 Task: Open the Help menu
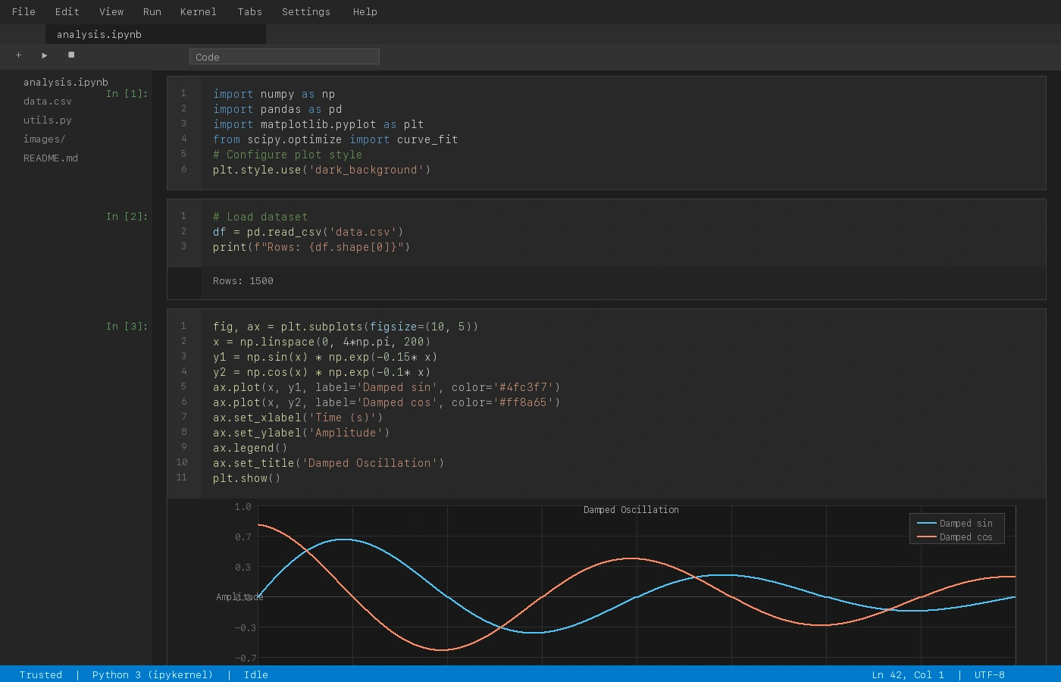[x=365, y=11]
